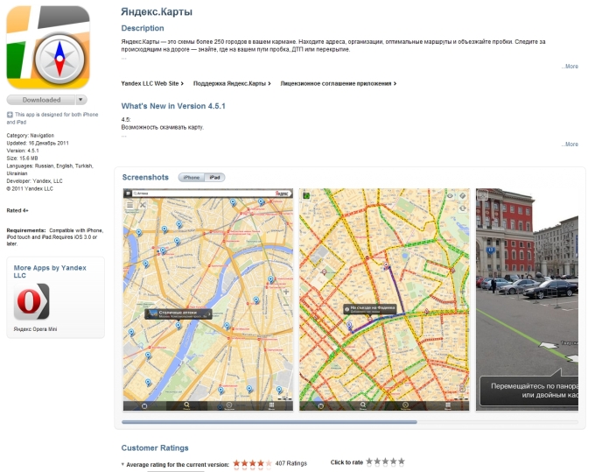Rate five stars using the last gray star
This screenshot has height=472, width=595.
[402, 461]
